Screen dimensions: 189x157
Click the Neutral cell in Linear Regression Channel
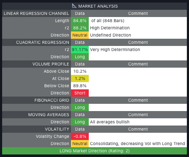[80, 35]
